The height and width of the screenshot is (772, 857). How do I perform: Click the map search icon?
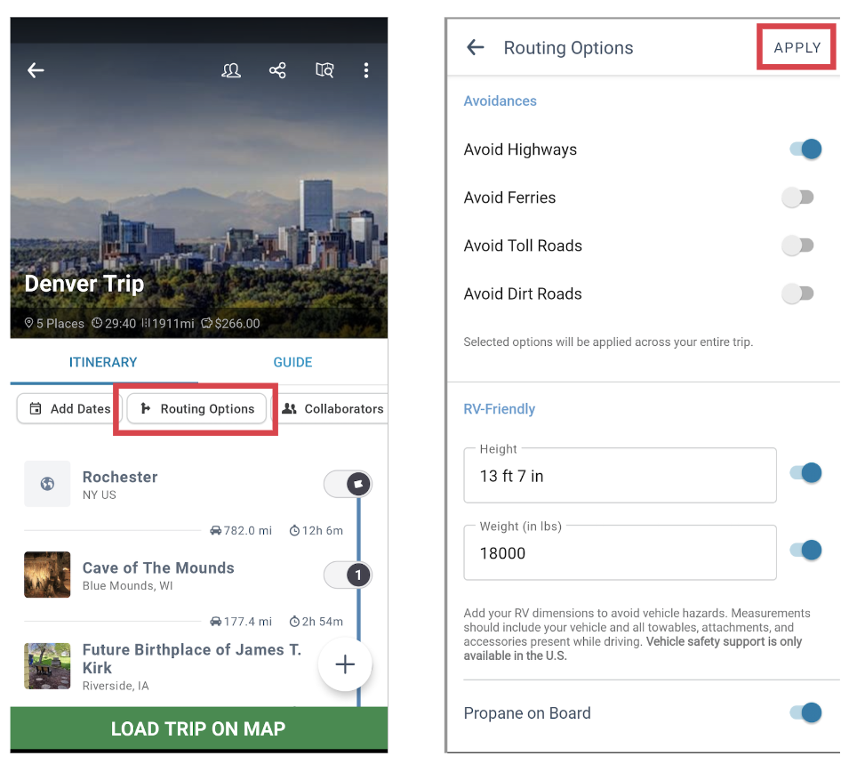coord(324,69)
